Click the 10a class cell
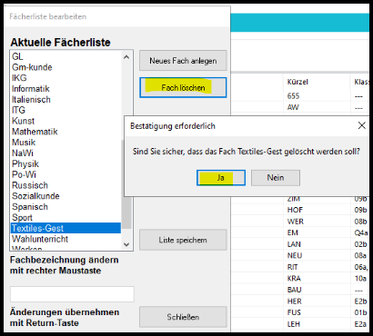 click(x=360, y=278)
